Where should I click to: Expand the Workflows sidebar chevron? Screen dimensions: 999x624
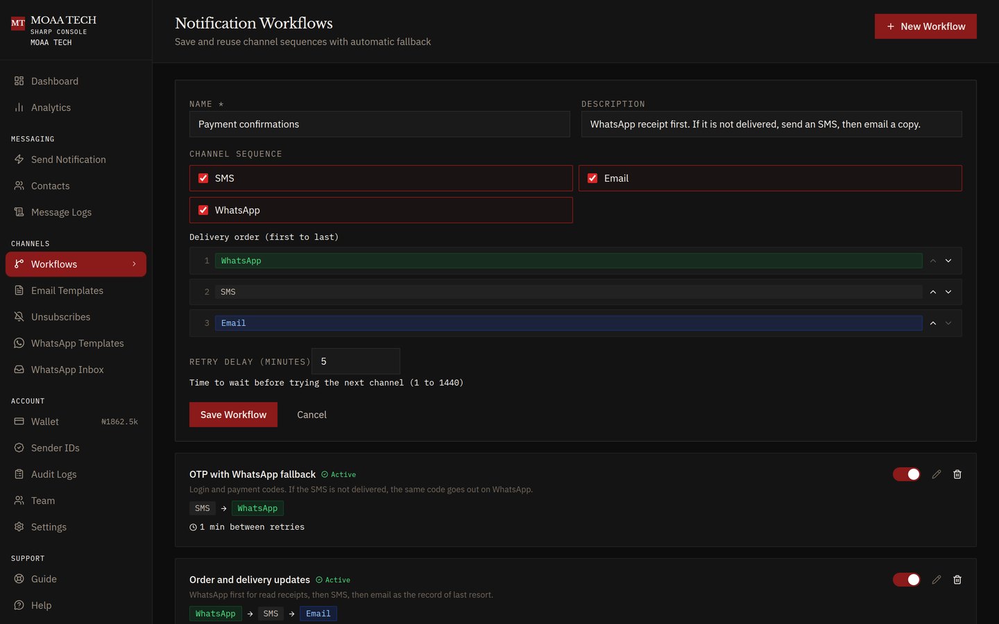coord(134,264)
